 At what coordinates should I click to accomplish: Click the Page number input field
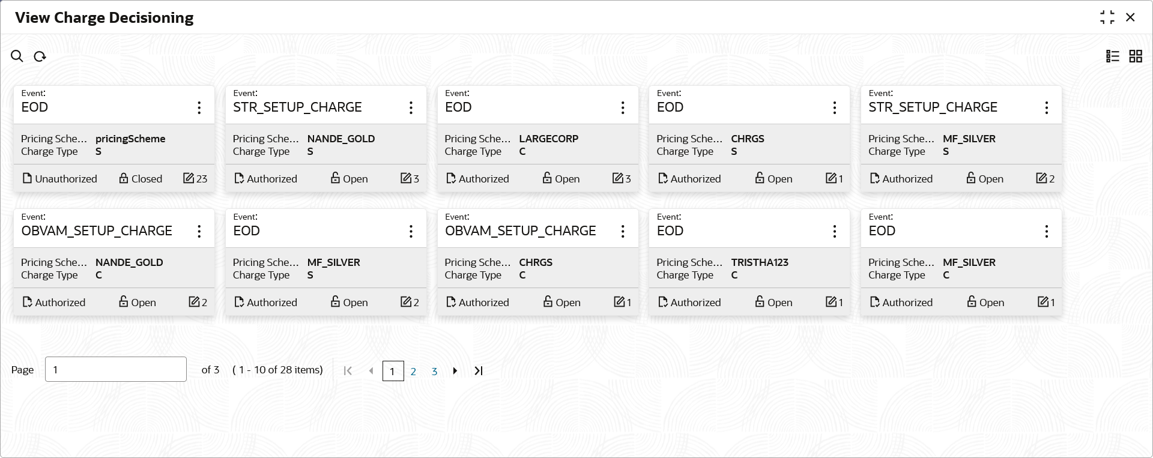pyautogui.click(x=115, y=369)
